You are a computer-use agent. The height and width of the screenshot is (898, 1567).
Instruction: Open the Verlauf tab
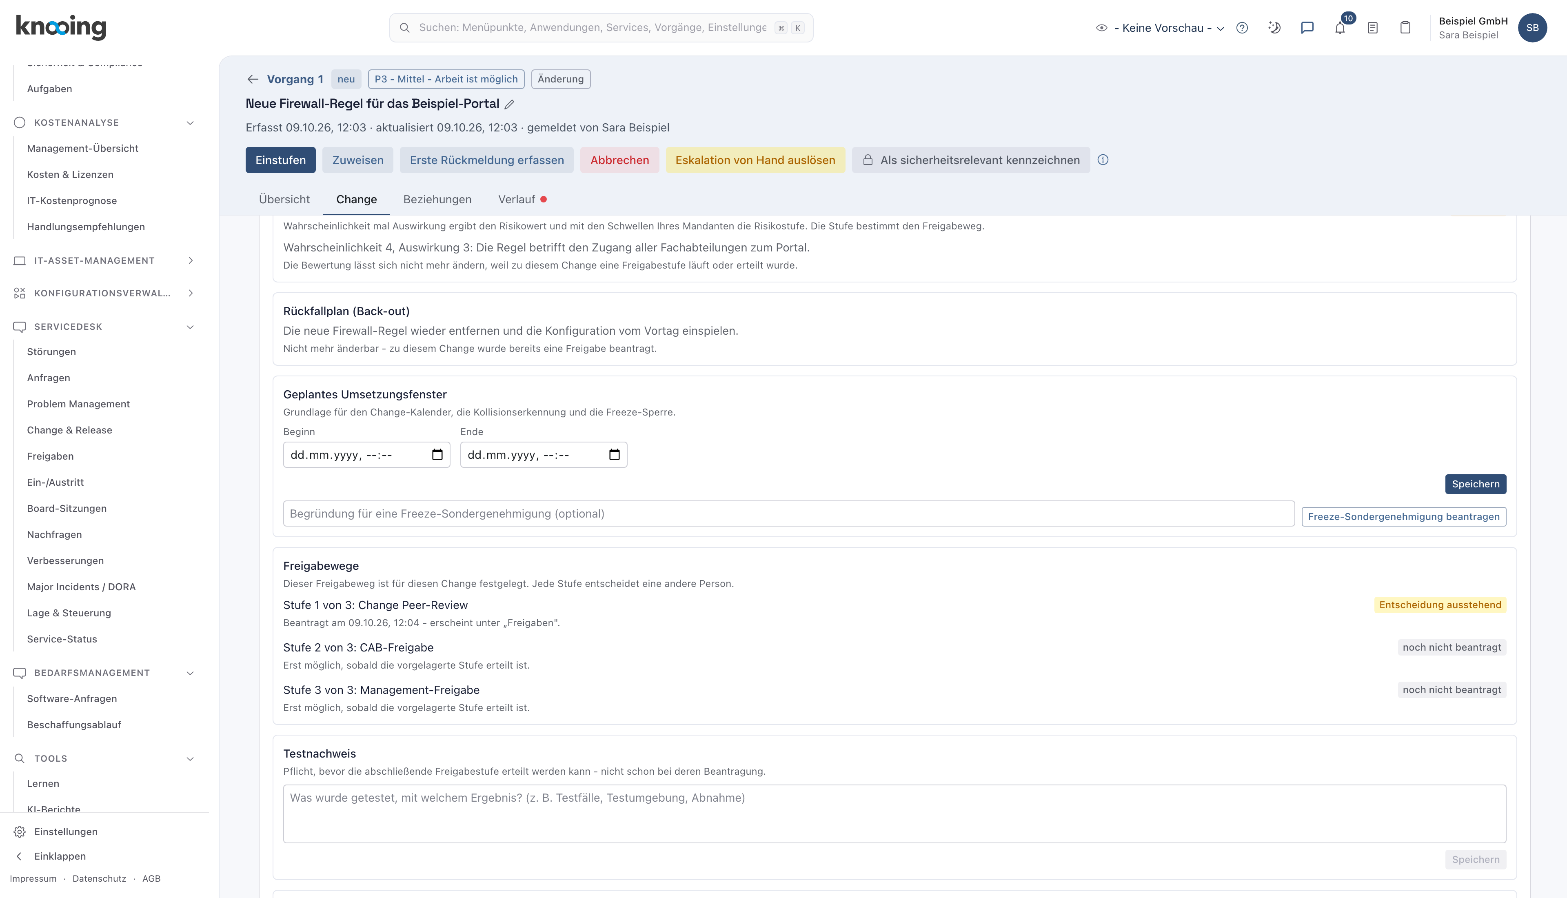[522, 199]
